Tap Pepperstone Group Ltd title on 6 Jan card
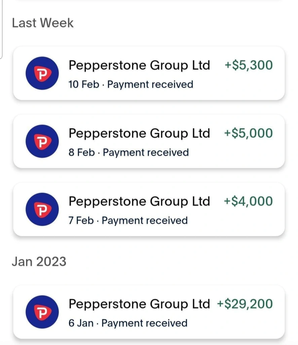The width and height of the screenshot is (298, 345). tap(139, 304)
